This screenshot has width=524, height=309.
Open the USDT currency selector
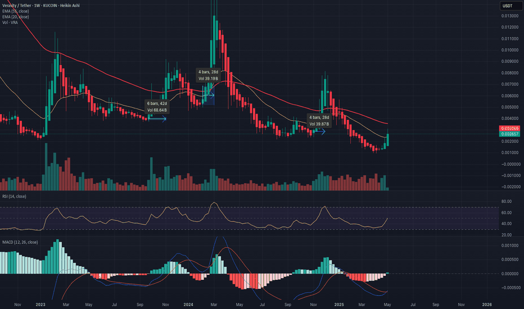511,6
